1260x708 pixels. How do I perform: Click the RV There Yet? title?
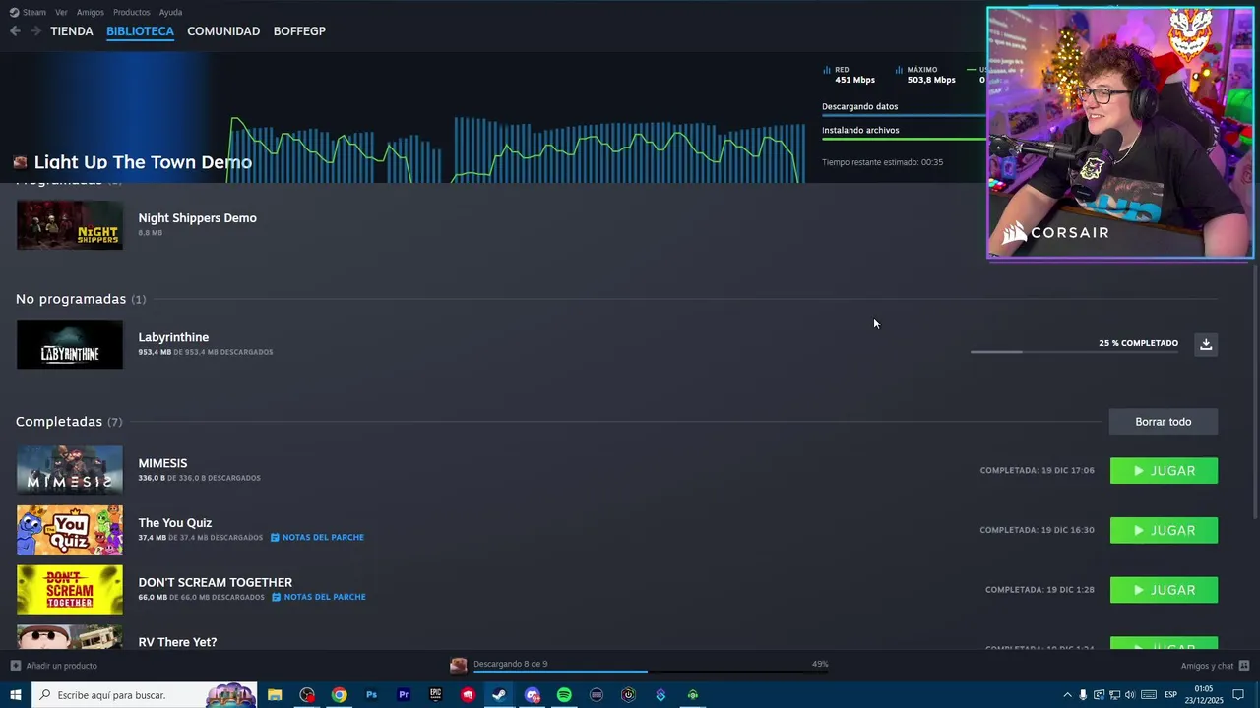coord(177,642)
